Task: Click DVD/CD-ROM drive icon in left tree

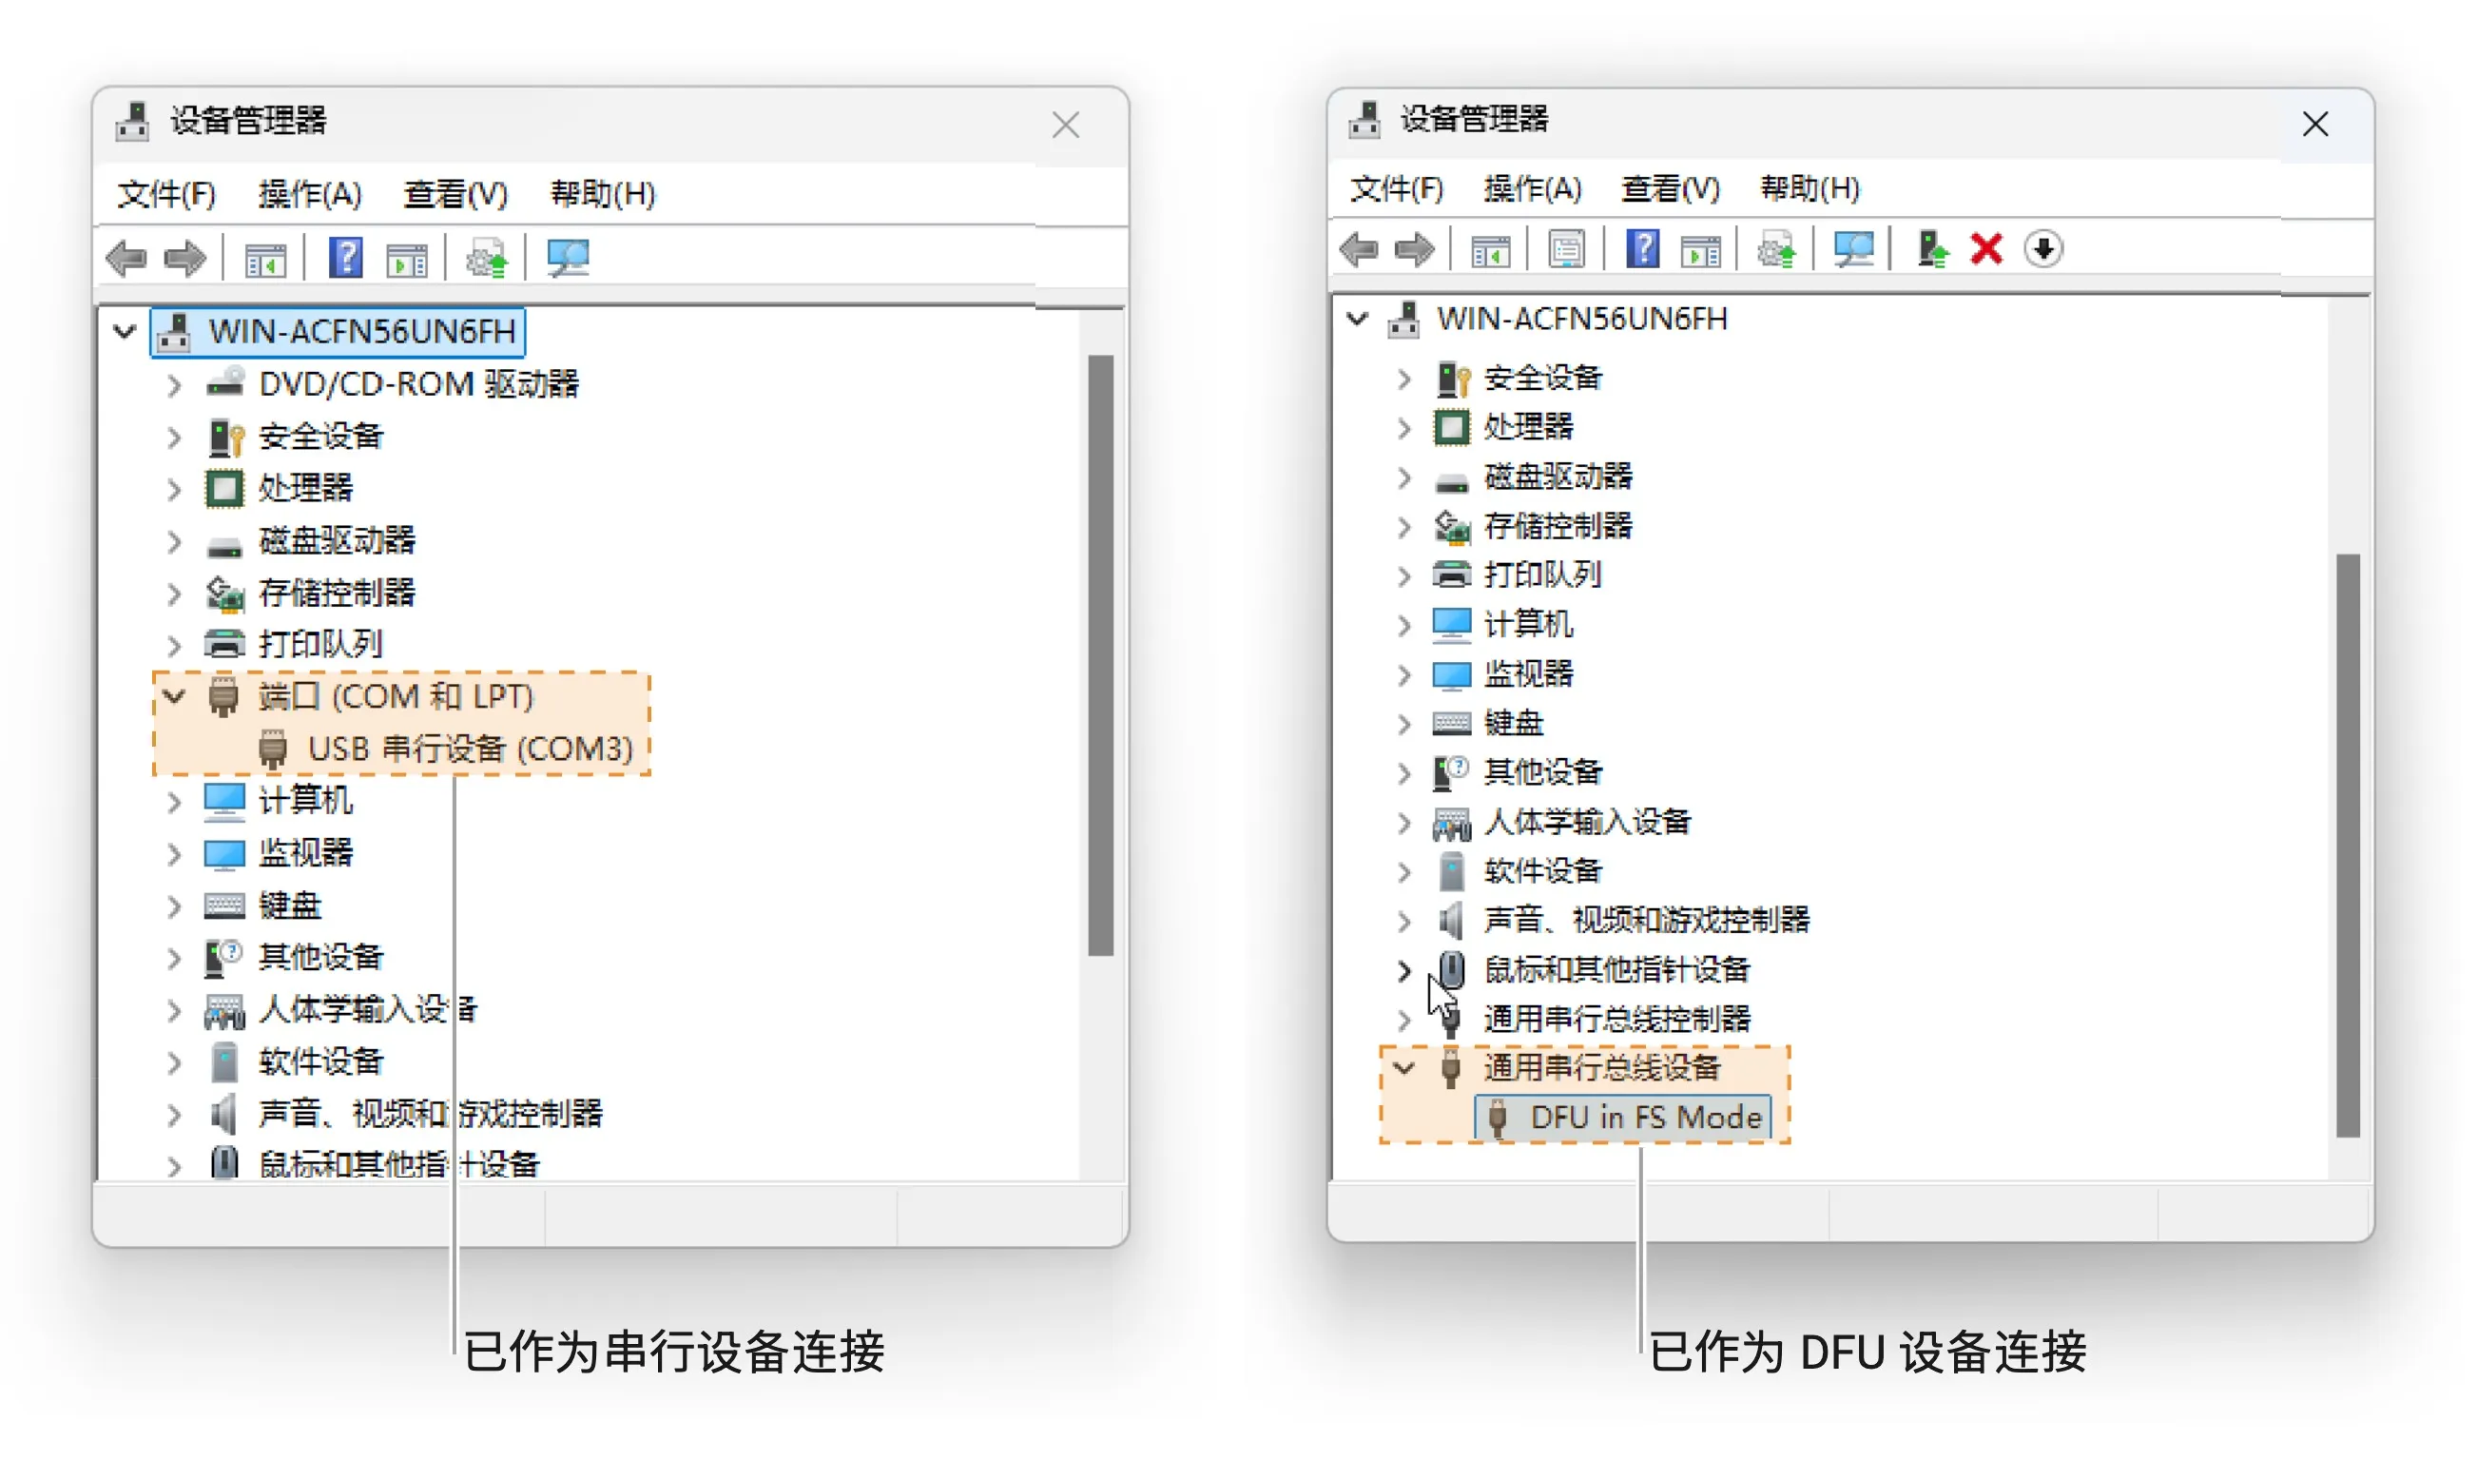Action: click(224, 382)
